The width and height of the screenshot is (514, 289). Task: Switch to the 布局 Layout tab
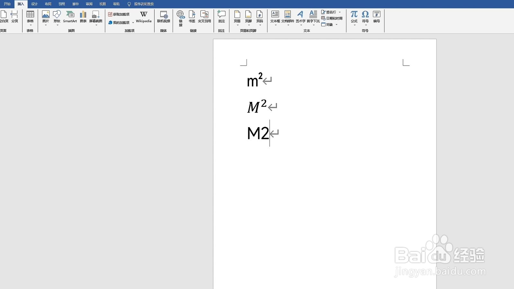tap(48, 4)
